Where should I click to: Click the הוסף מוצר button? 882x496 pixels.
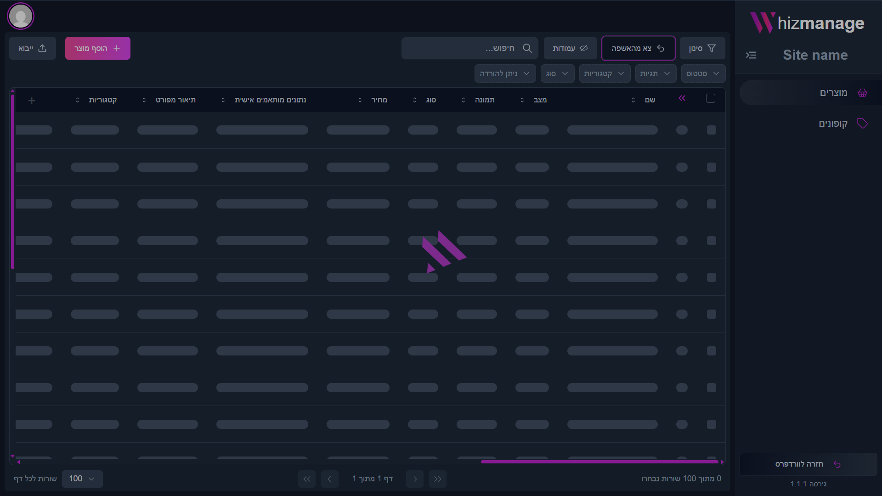pos(97,48)
